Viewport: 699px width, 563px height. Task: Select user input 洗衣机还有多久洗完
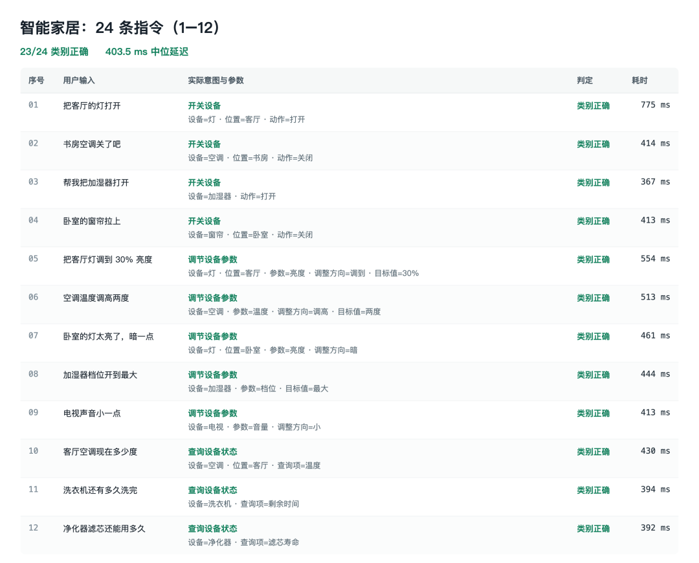100,490
